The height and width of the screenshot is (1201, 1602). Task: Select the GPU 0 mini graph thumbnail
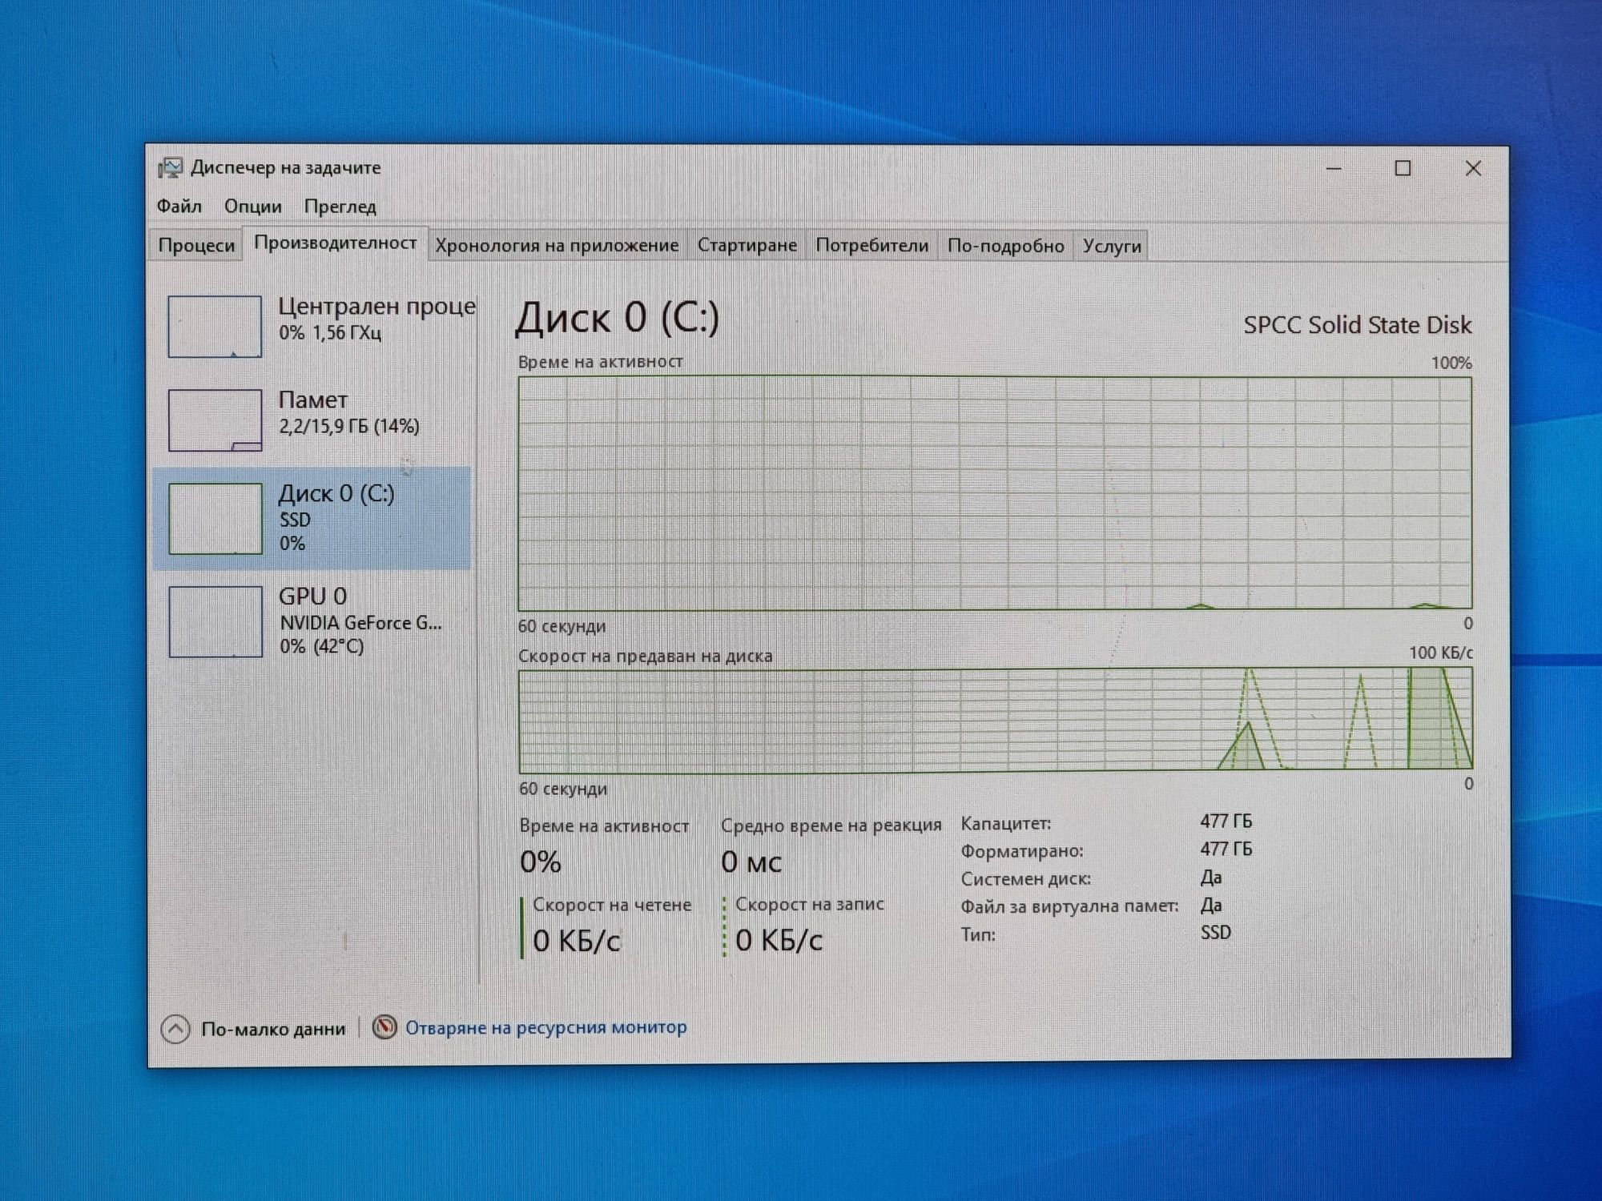tap(215, 621)
